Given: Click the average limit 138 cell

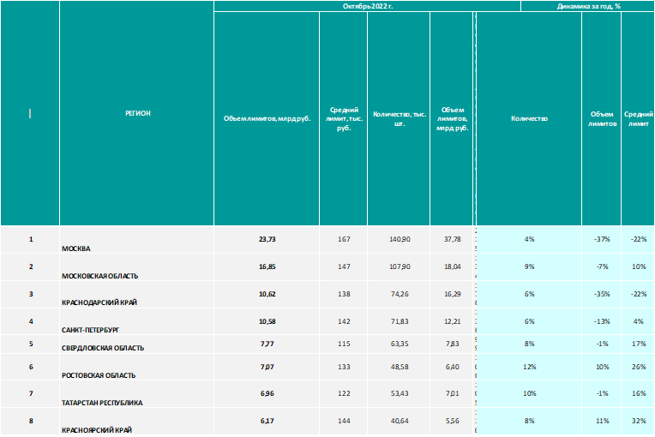Looking at the screenshot, I should click(x=344, y=295).
